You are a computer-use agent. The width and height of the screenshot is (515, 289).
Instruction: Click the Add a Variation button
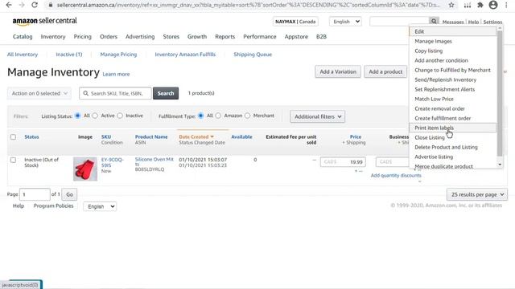(338, 71)
